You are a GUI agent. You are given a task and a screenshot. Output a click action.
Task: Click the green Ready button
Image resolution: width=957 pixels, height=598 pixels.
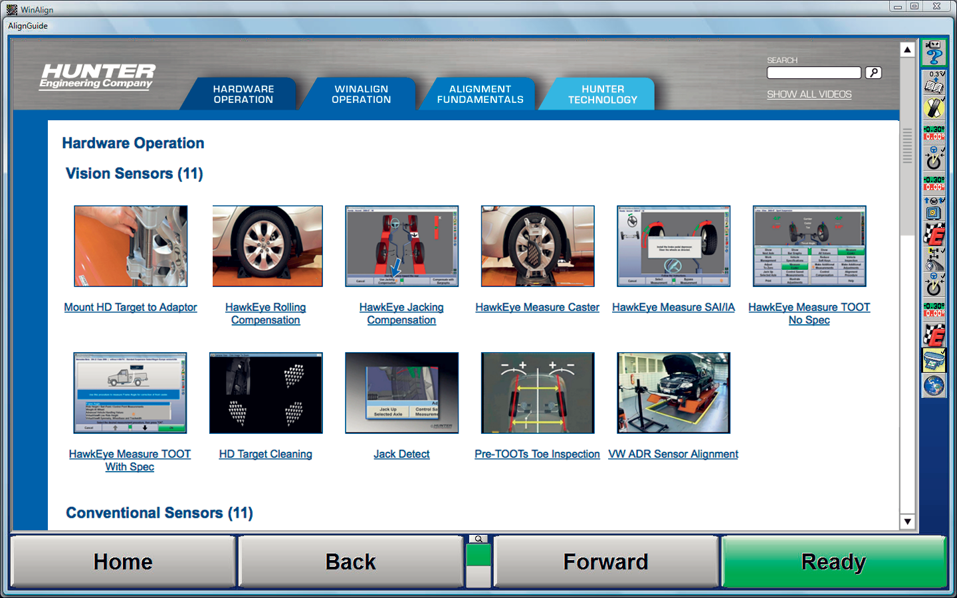pos(834,562)
